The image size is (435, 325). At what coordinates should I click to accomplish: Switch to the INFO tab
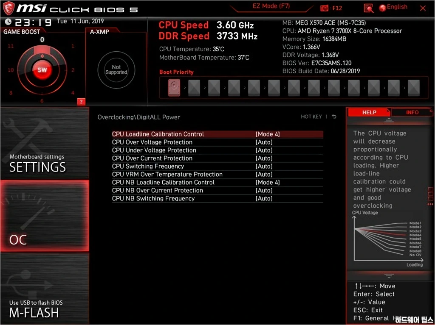412,112
